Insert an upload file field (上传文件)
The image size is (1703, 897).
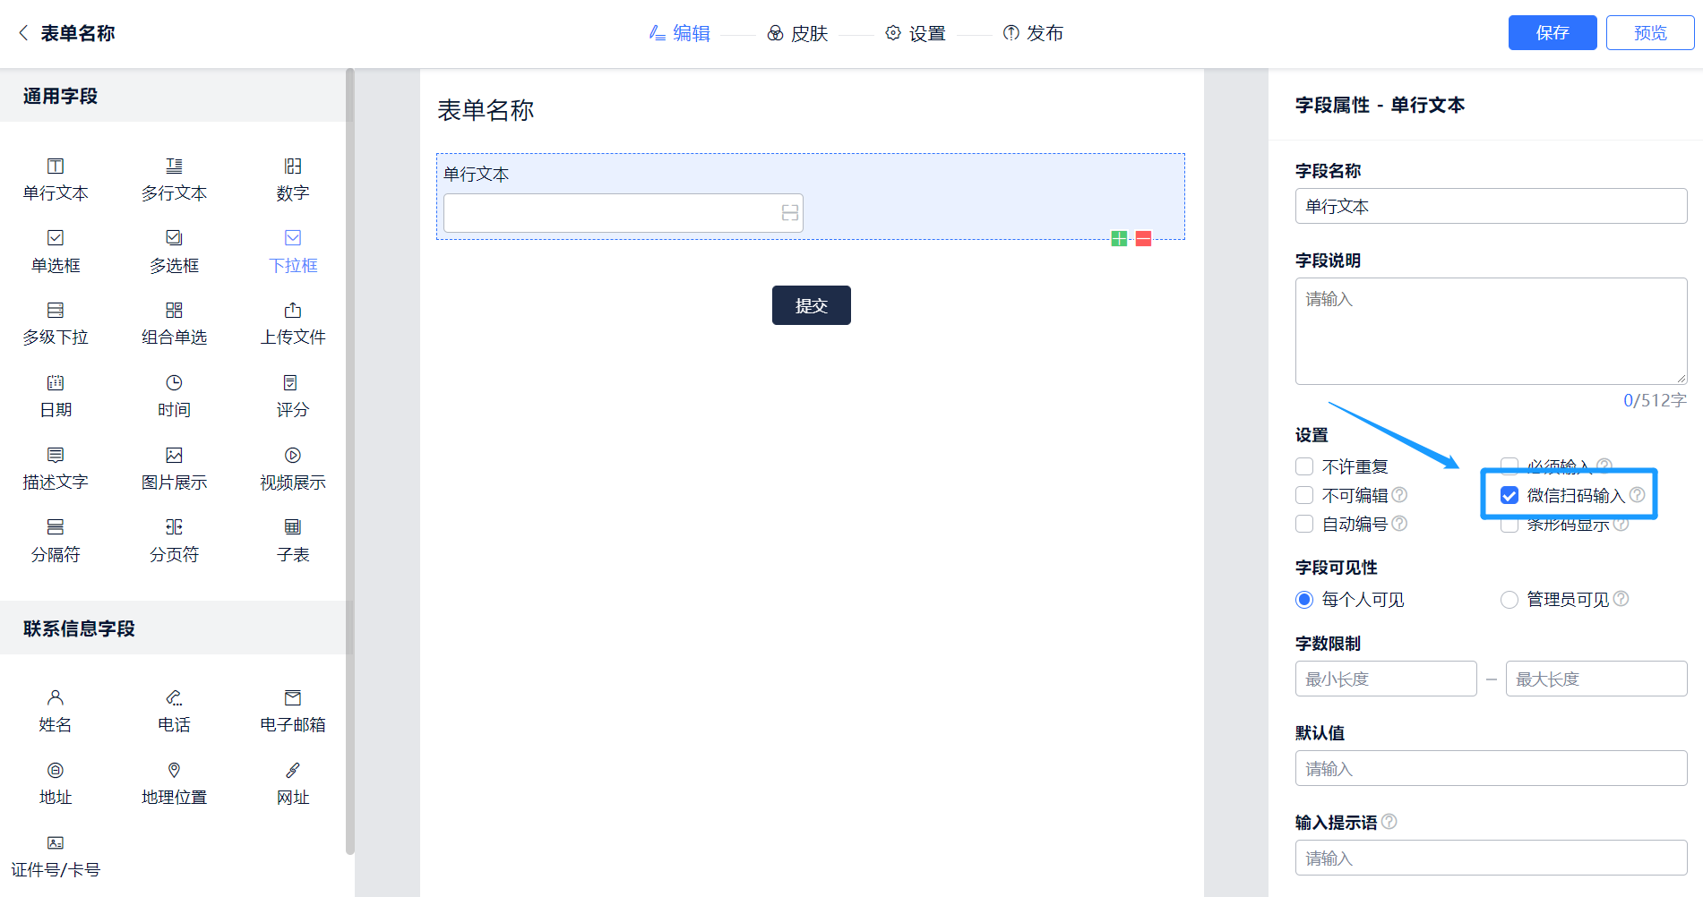(293, 323)
